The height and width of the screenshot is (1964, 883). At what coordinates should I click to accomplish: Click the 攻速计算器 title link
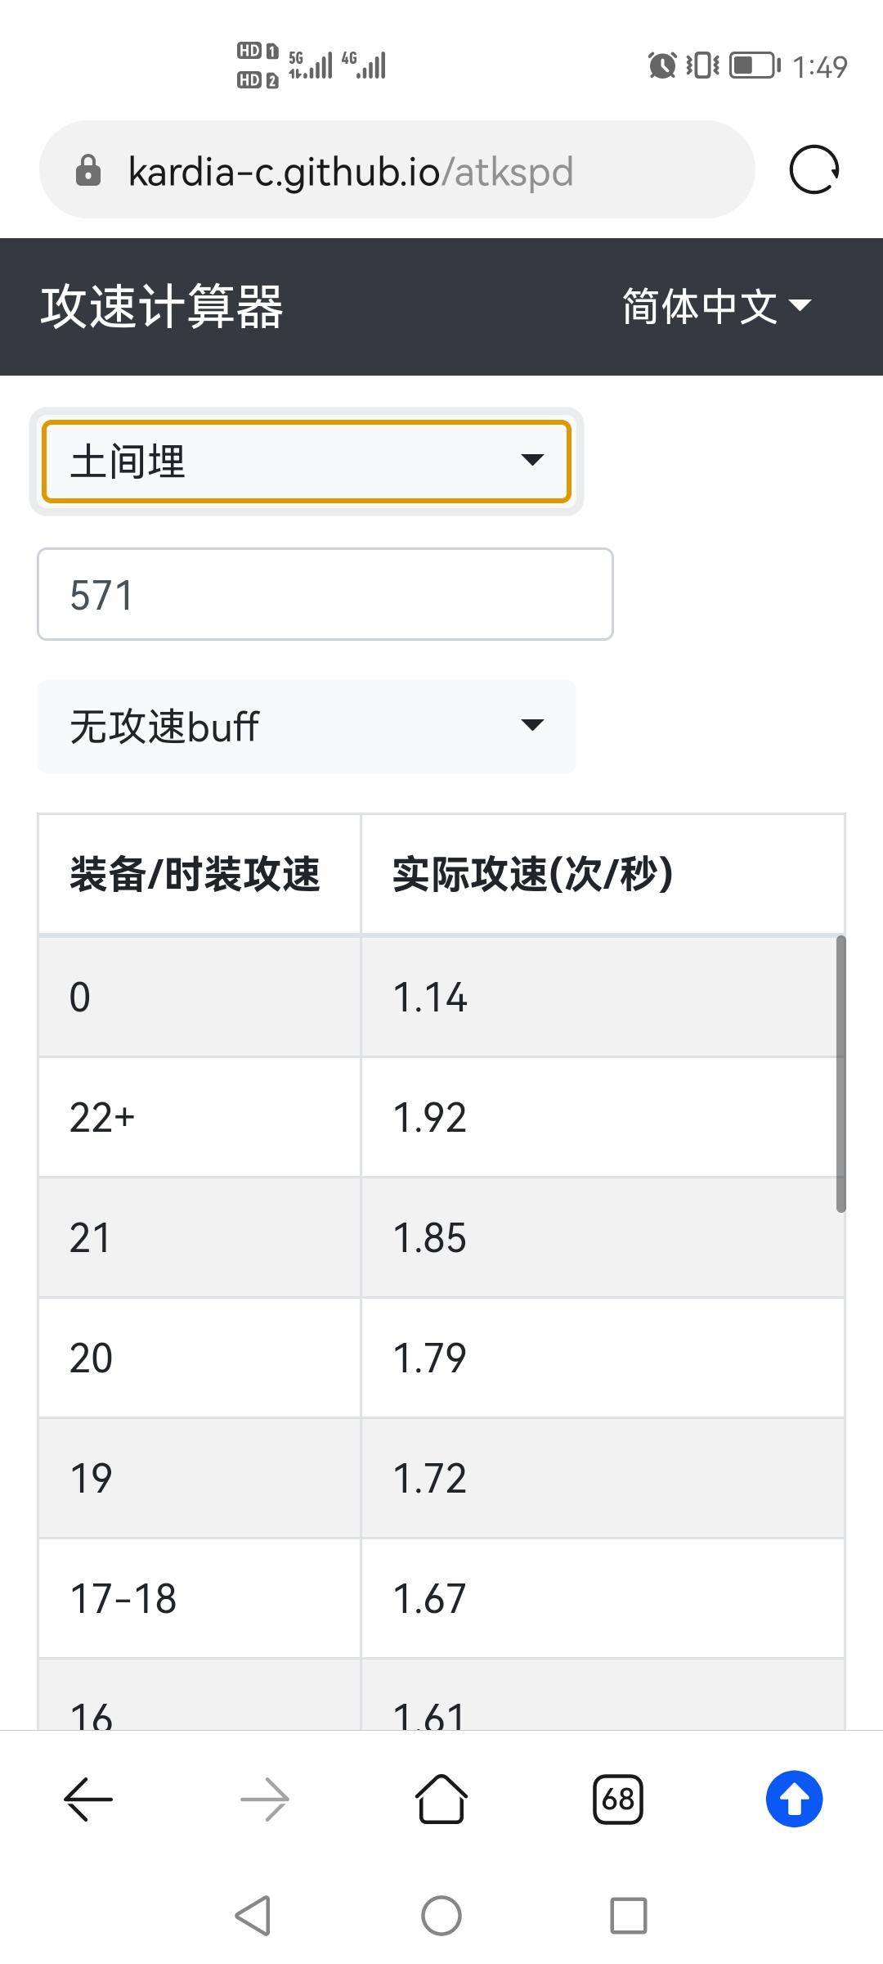tap(162, 307)
